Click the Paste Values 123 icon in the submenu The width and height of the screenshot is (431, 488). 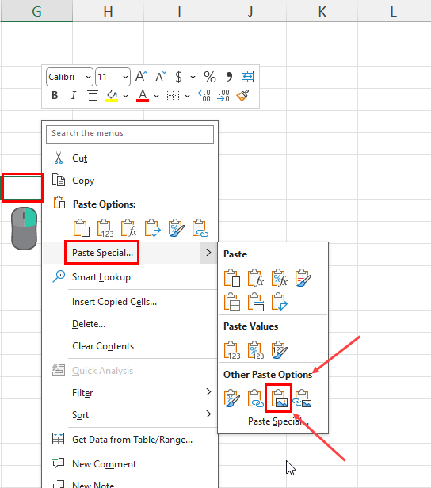[x=232, y=350]
